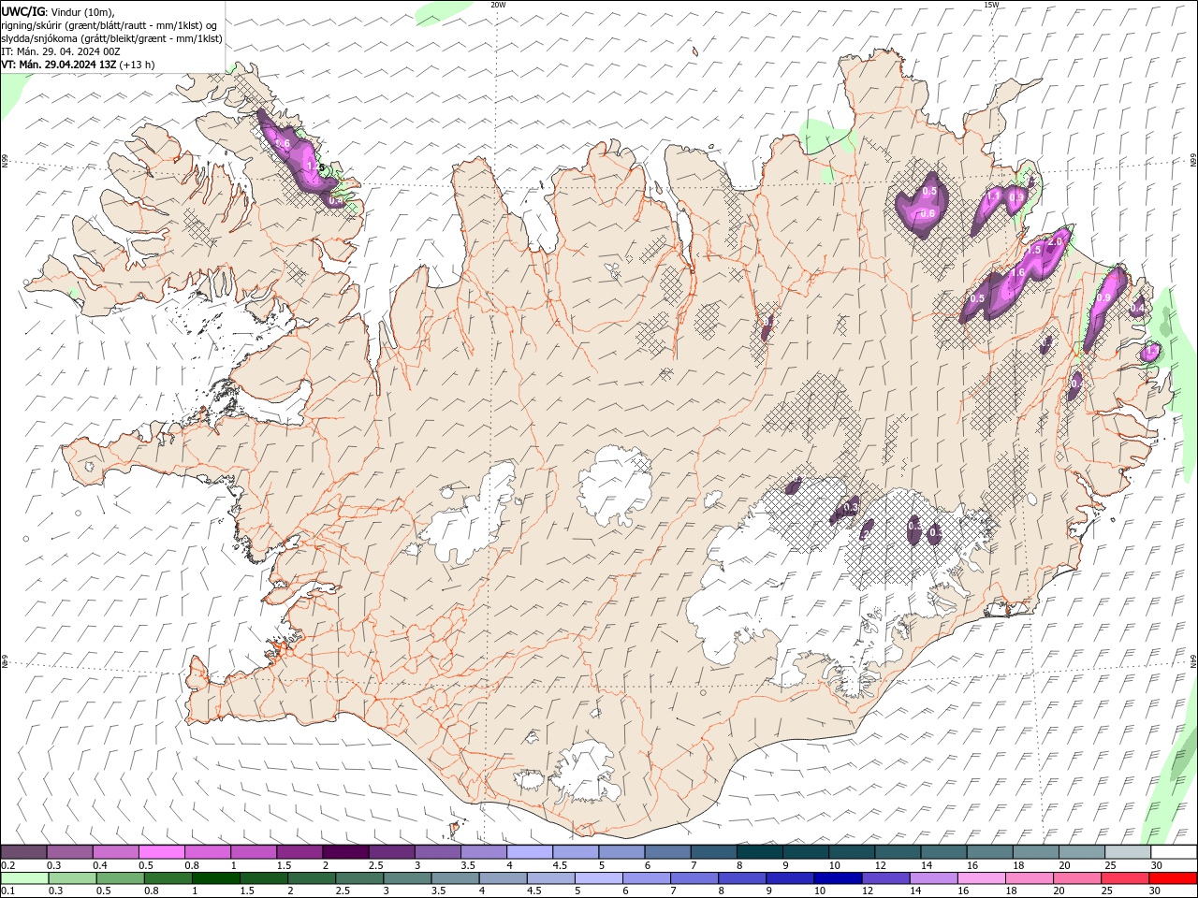
Task: Choose the snow legend swatch labeled 1.5
Action: tap(299, 852)
